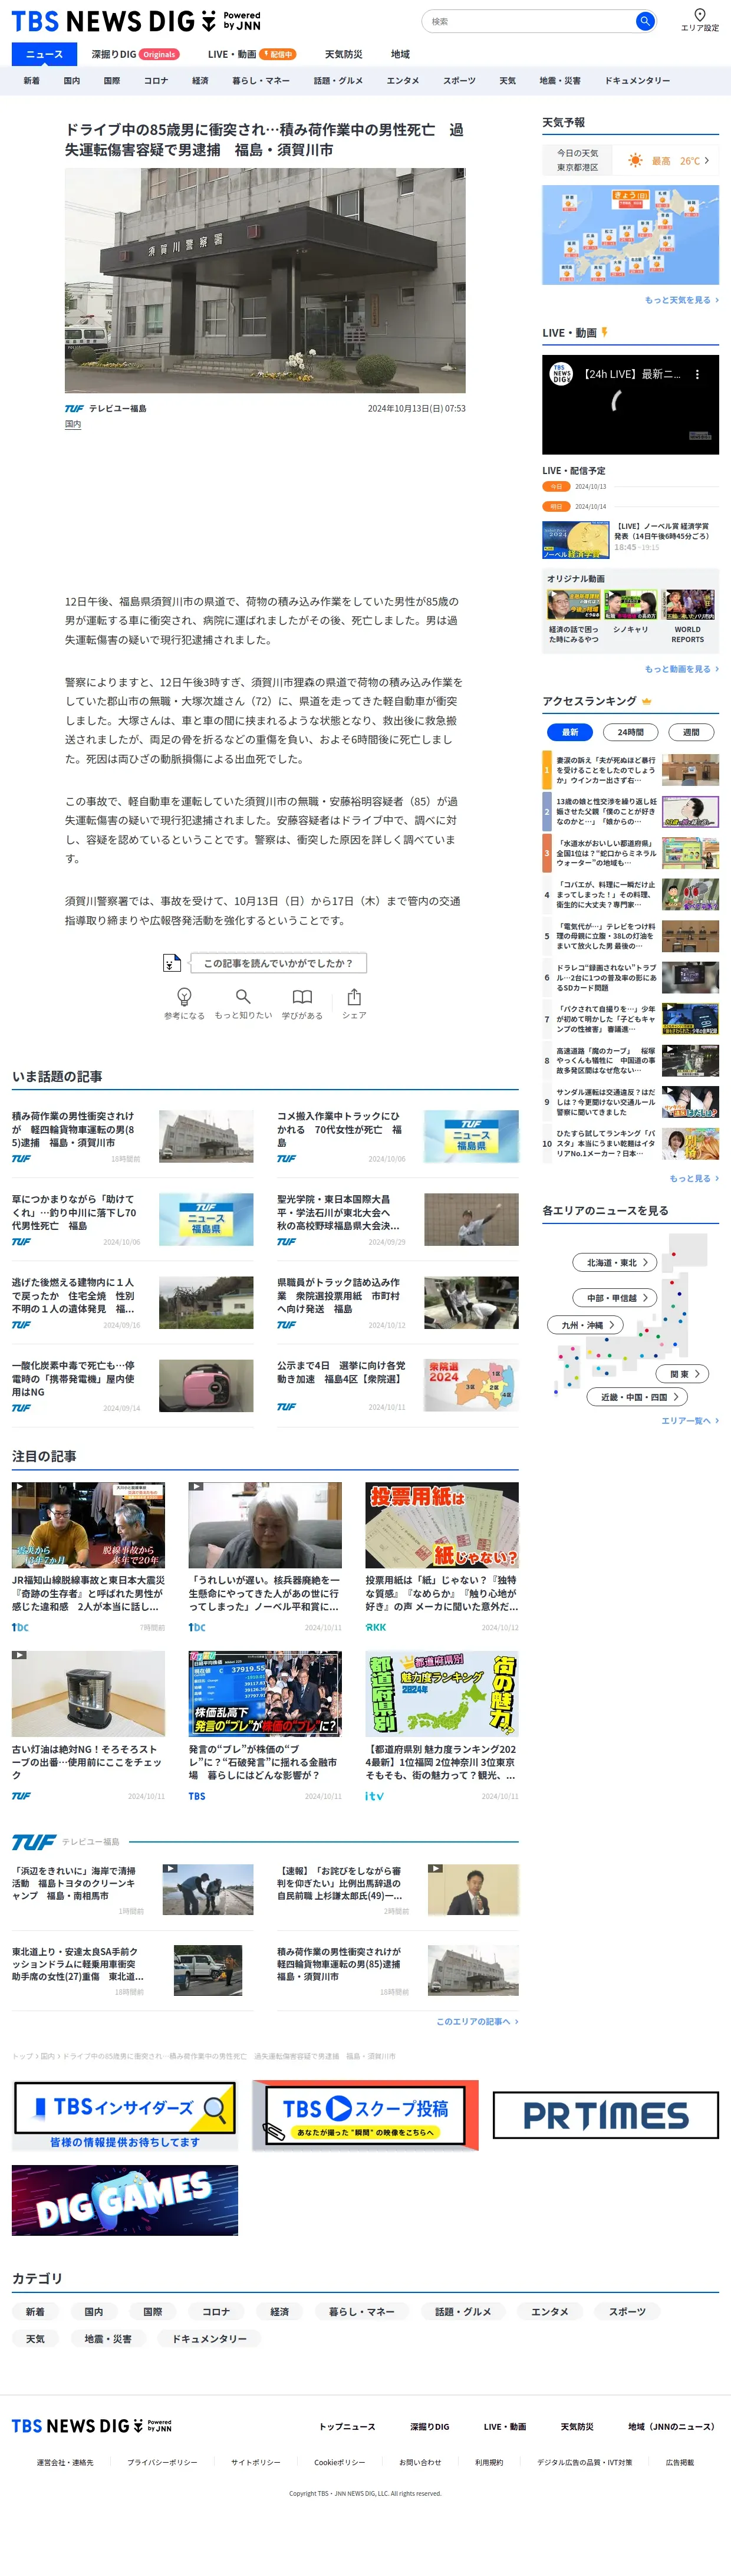Select the '最新' ranking filter
The height and width of the screenshot is (2576, 731).
[570, 732]
